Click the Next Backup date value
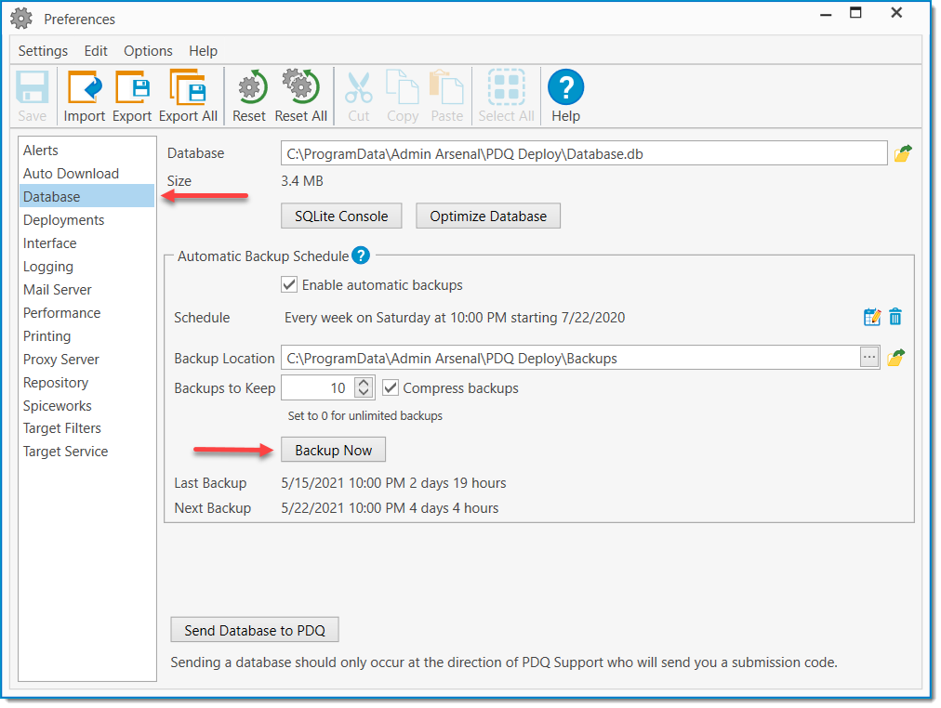Viewport: 941px width, 708px height. 390,507
